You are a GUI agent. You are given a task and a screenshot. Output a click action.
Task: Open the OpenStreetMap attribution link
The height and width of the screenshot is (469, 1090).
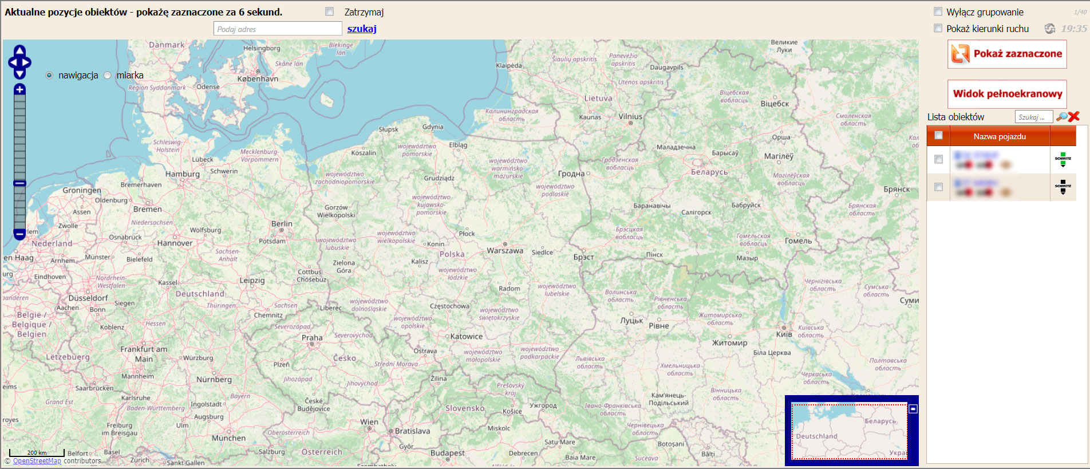pyautogui.click(x=37, y=461)
